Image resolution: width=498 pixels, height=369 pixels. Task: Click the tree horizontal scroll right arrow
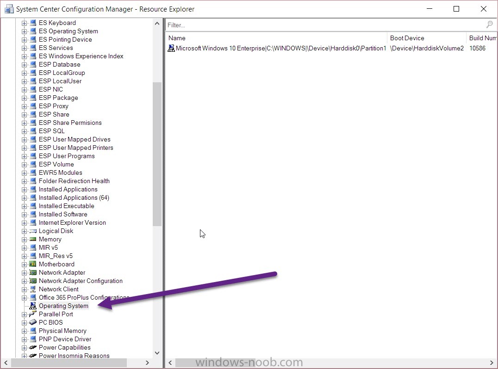[x=147, y=363]
